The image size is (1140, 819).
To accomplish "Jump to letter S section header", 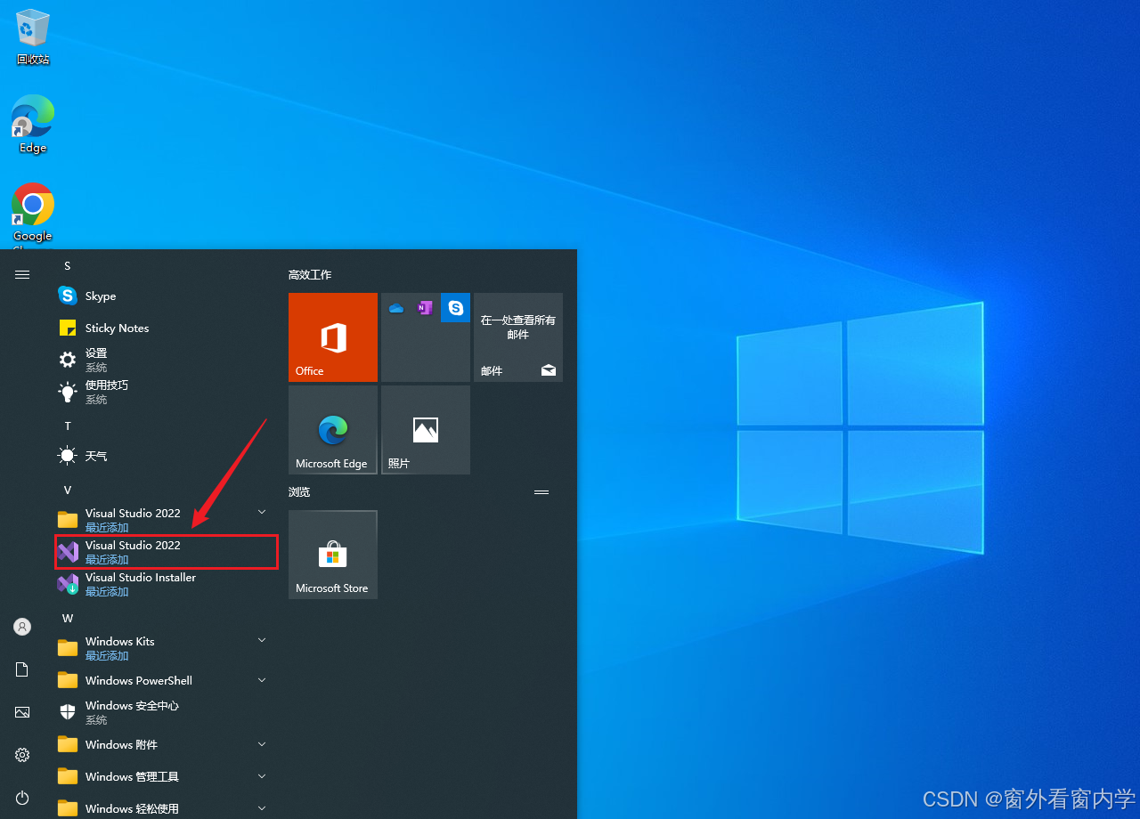I will pos(67,265).
